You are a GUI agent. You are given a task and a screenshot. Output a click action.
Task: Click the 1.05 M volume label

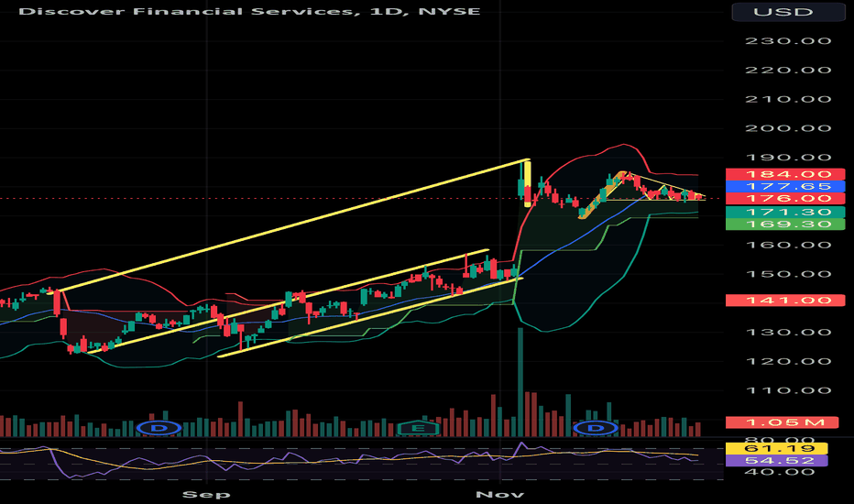point(782,422)
